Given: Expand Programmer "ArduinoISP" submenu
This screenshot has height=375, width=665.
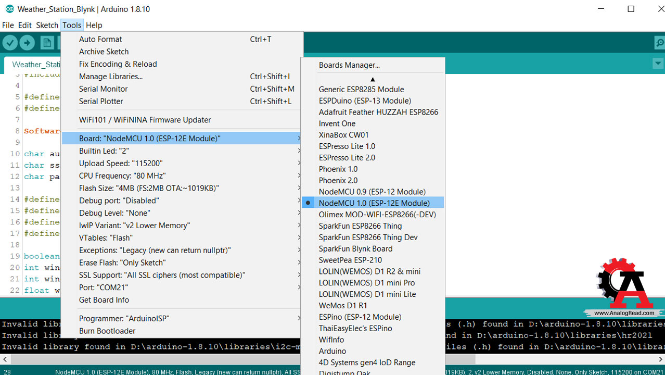Looking at the screenshot, I should (299, 319).
